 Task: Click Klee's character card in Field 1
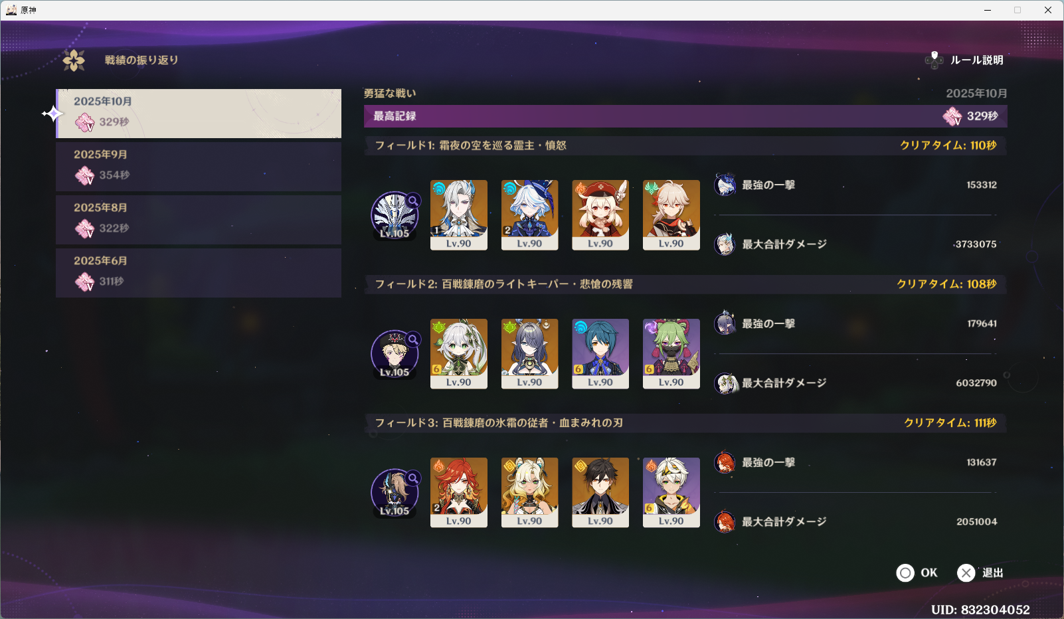coord(600,215)
